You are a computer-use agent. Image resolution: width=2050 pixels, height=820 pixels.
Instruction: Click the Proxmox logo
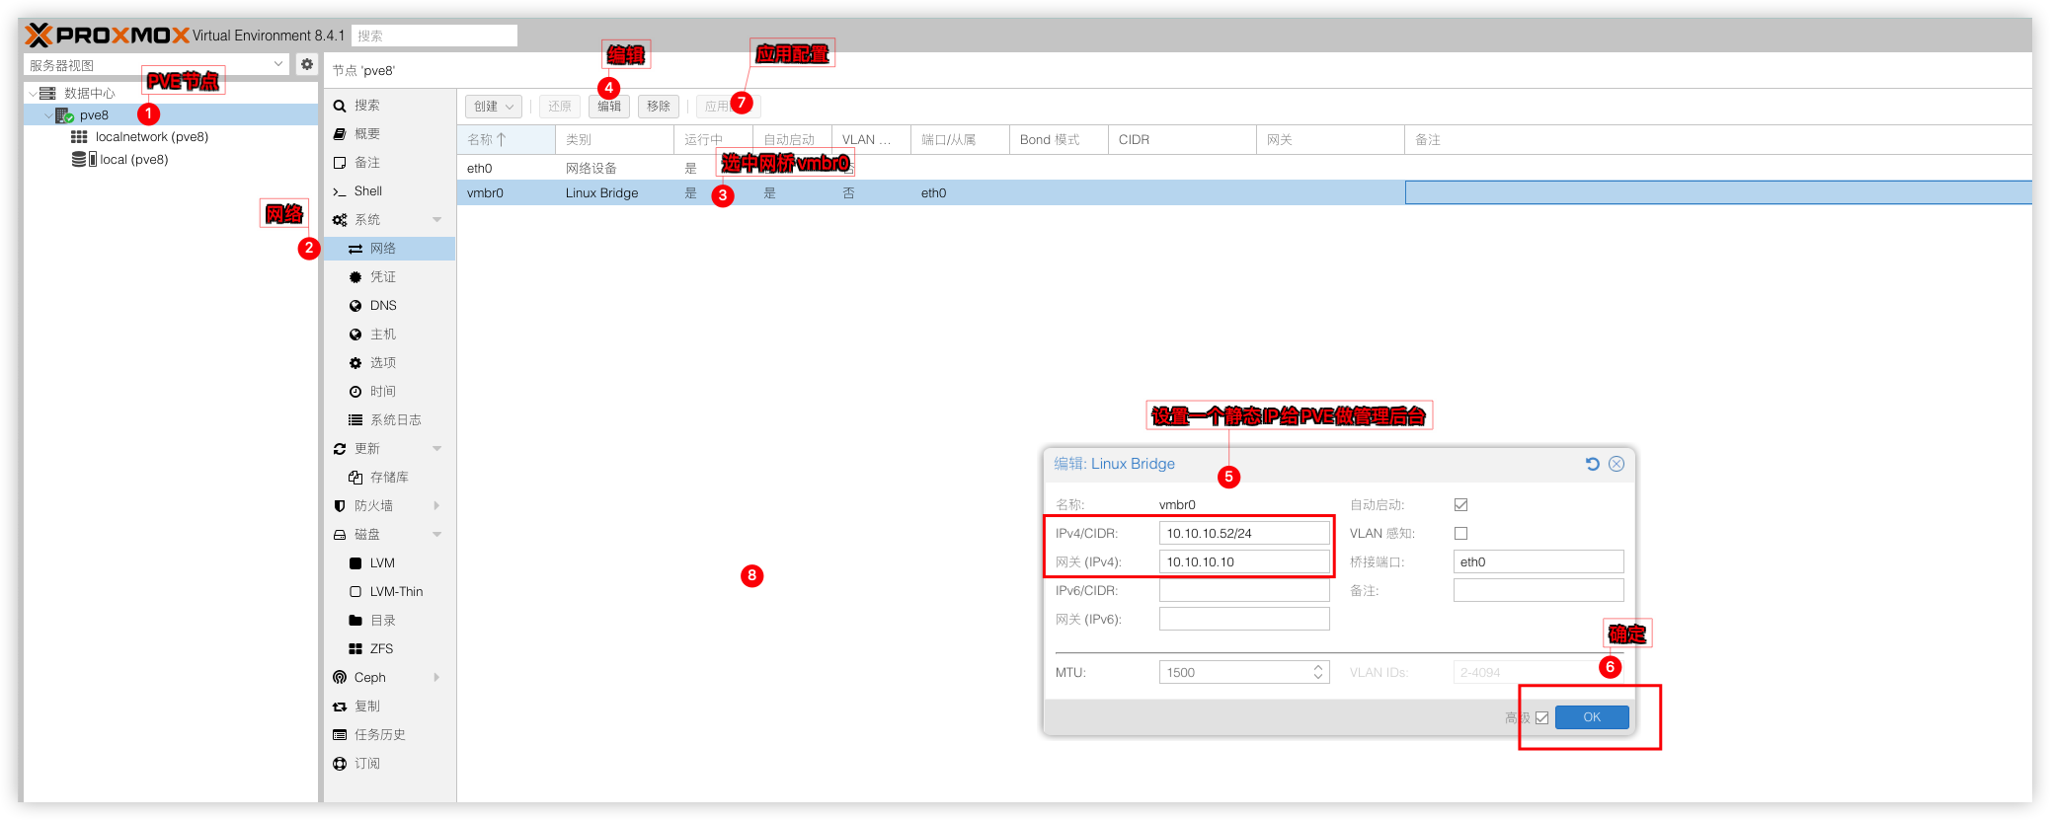(107, 36)
